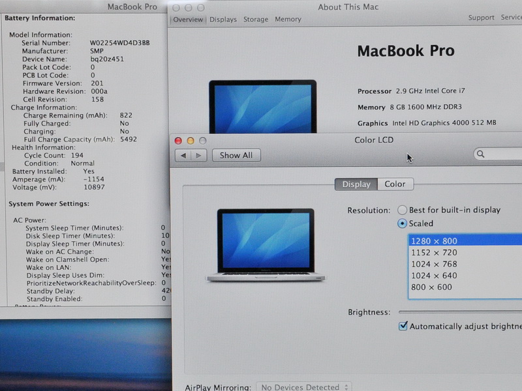The width and height of the screenshot is (522, 391).
Task: Click the Show All button
Action: [236, 155]
